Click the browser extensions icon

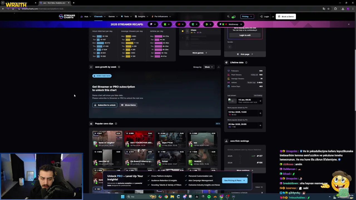point(335,9)
